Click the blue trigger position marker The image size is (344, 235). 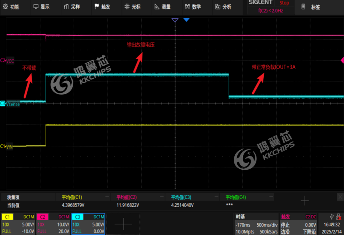coord(186,20)
